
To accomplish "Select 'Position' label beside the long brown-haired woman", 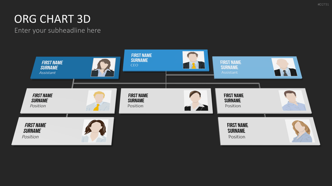I will tap(30, 137).
